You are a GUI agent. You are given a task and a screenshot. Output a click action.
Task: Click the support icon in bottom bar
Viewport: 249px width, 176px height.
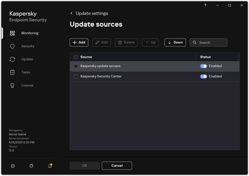coord(31,166)
